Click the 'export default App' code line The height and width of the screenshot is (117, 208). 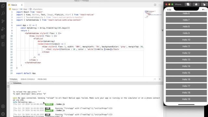26,73
